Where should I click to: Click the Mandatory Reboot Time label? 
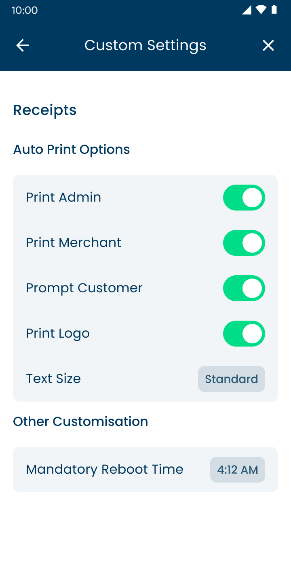[x=105, y=470]
